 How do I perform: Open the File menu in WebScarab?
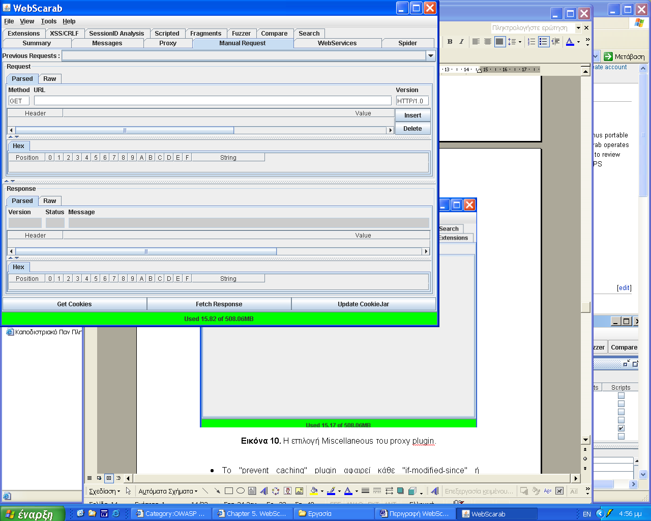(x=9, y=21)
